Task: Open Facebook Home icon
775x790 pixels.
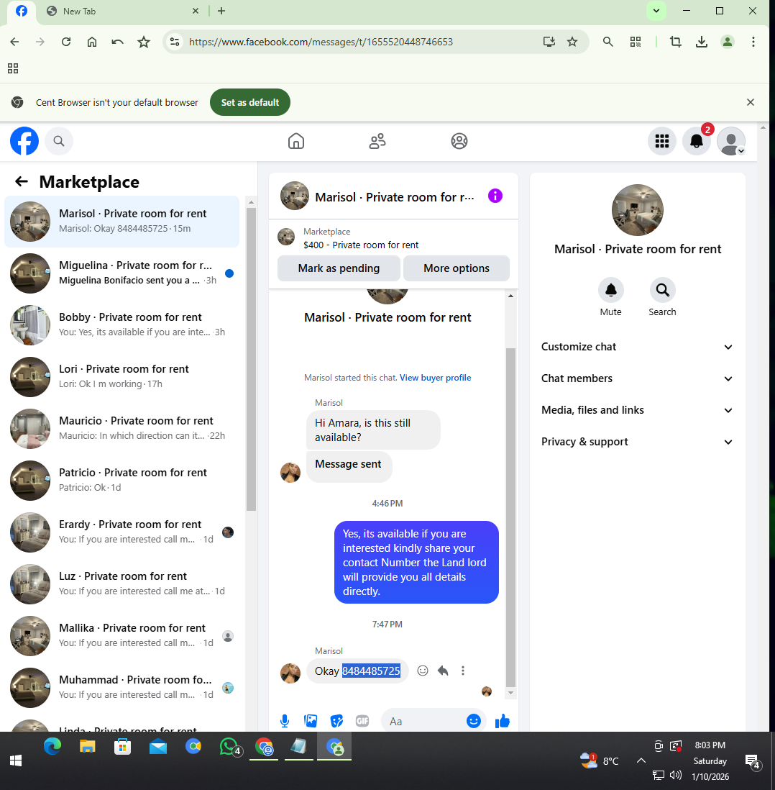Action: pyautogui.click(x=296, y=141)
